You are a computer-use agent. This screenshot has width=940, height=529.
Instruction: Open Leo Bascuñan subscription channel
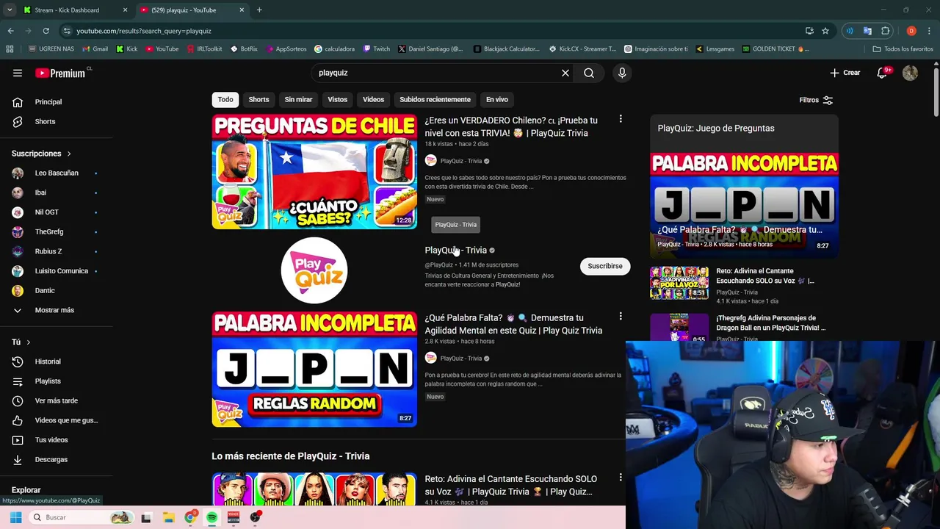pos(57,173)
